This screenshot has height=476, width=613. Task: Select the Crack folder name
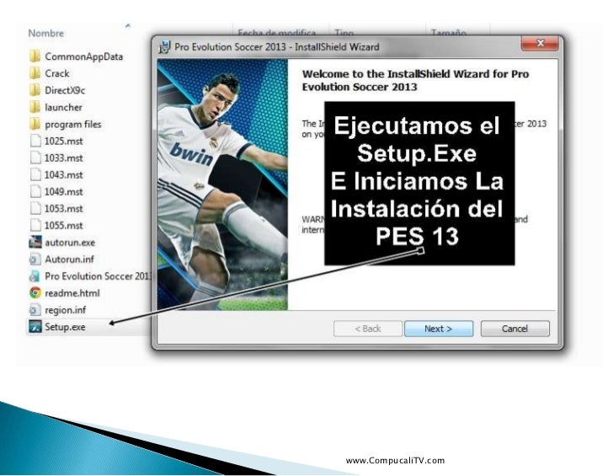click(x=57, y=73)
